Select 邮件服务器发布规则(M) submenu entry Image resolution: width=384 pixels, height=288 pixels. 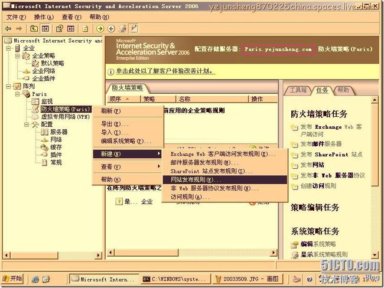(x=225, y=162)
